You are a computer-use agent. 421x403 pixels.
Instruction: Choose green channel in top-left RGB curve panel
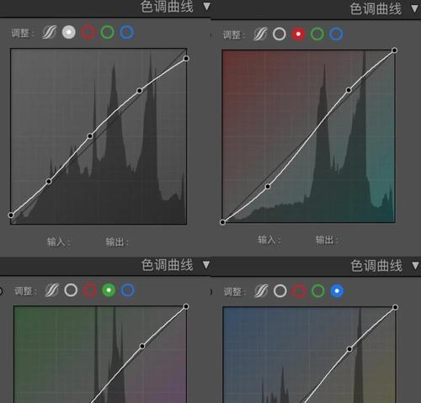pyautogui.click(x=108, y=32)
